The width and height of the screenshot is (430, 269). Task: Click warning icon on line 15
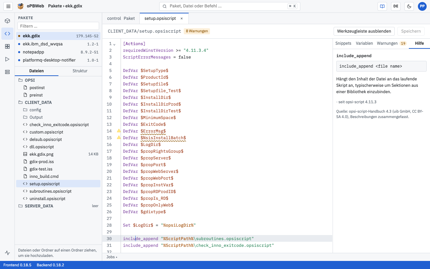coord(119,138)
